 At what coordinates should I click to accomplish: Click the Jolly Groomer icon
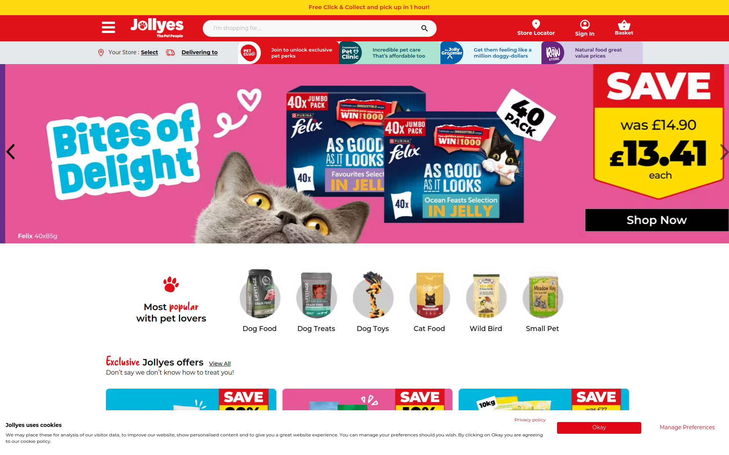(x=451, y=53)
